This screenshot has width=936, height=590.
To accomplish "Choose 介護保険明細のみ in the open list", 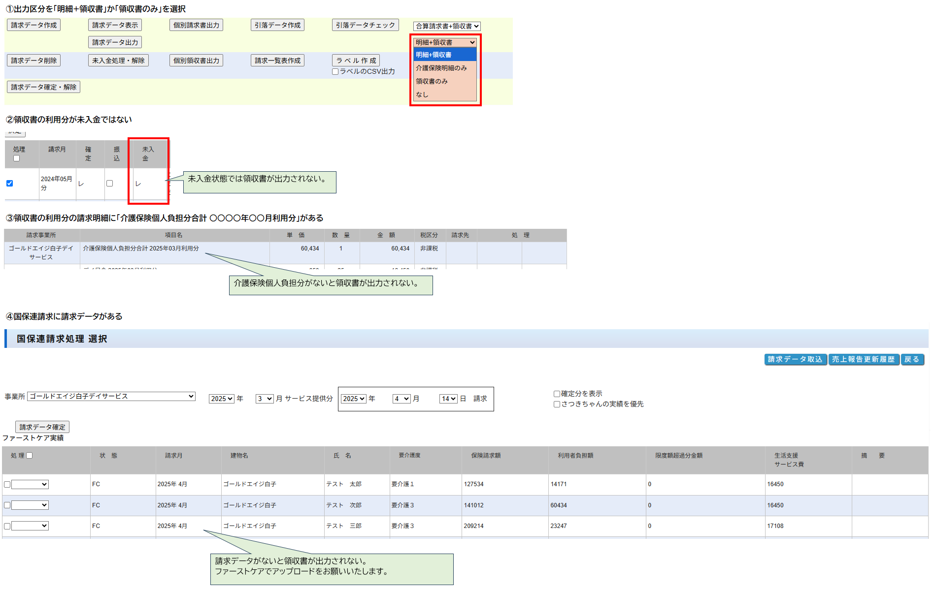I will click(x=441, y=68).
